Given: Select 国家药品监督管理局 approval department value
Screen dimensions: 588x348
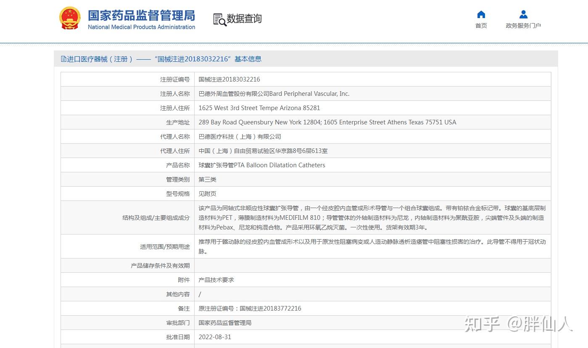Looking at the screenshot, I should 225,323.
